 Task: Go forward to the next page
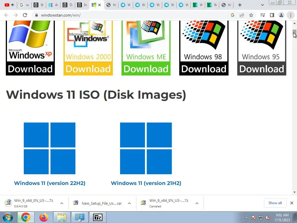point(16,15)
